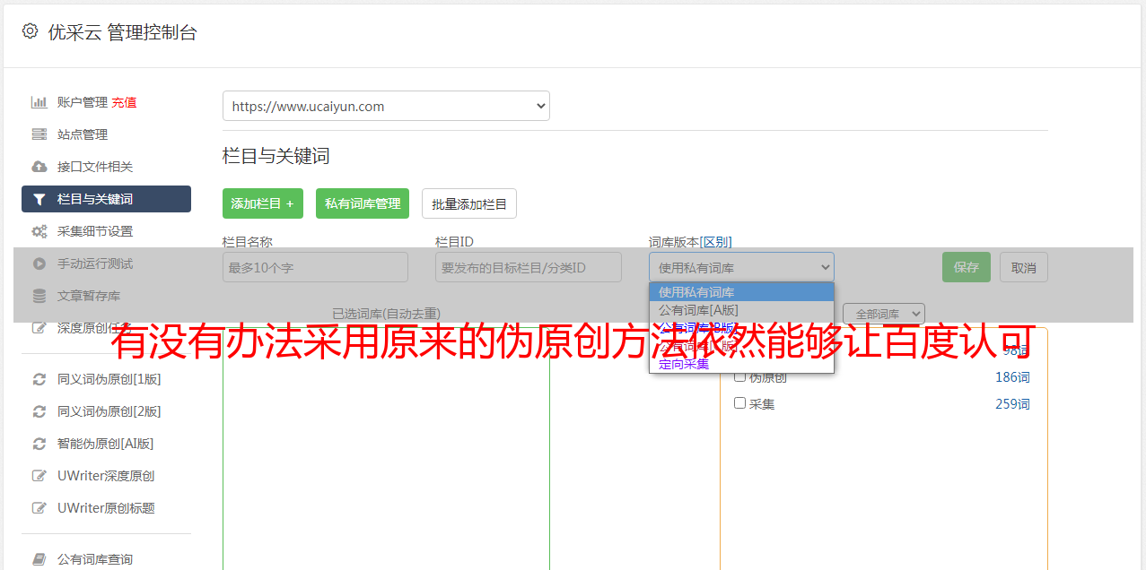This screenshot has width=1146, height=570.
Task: Click the server icon beside 站点管理
Action: pyautogui.click(x=39, y=134)
